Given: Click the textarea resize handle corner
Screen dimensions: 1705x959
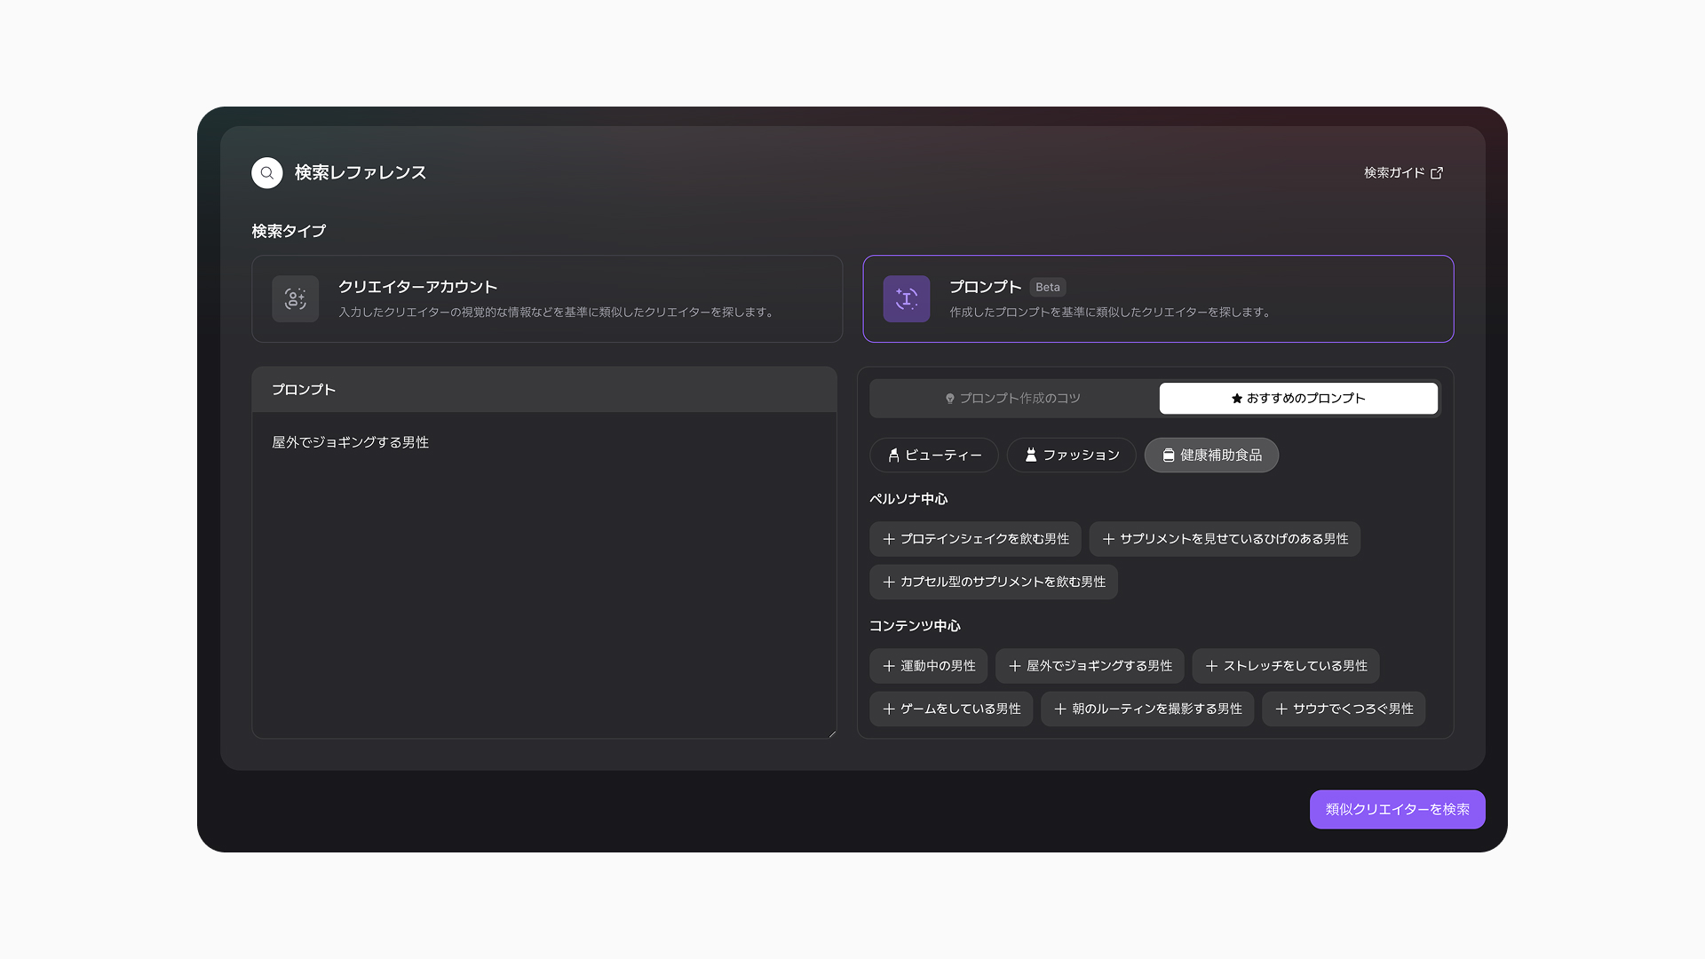Looking at the screenshot, I should point(832,733).
